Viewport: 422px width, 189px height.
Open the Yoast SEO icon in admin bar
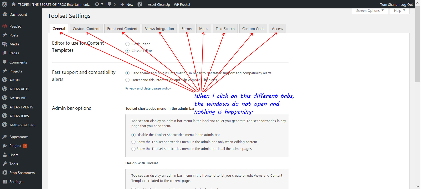140,4
